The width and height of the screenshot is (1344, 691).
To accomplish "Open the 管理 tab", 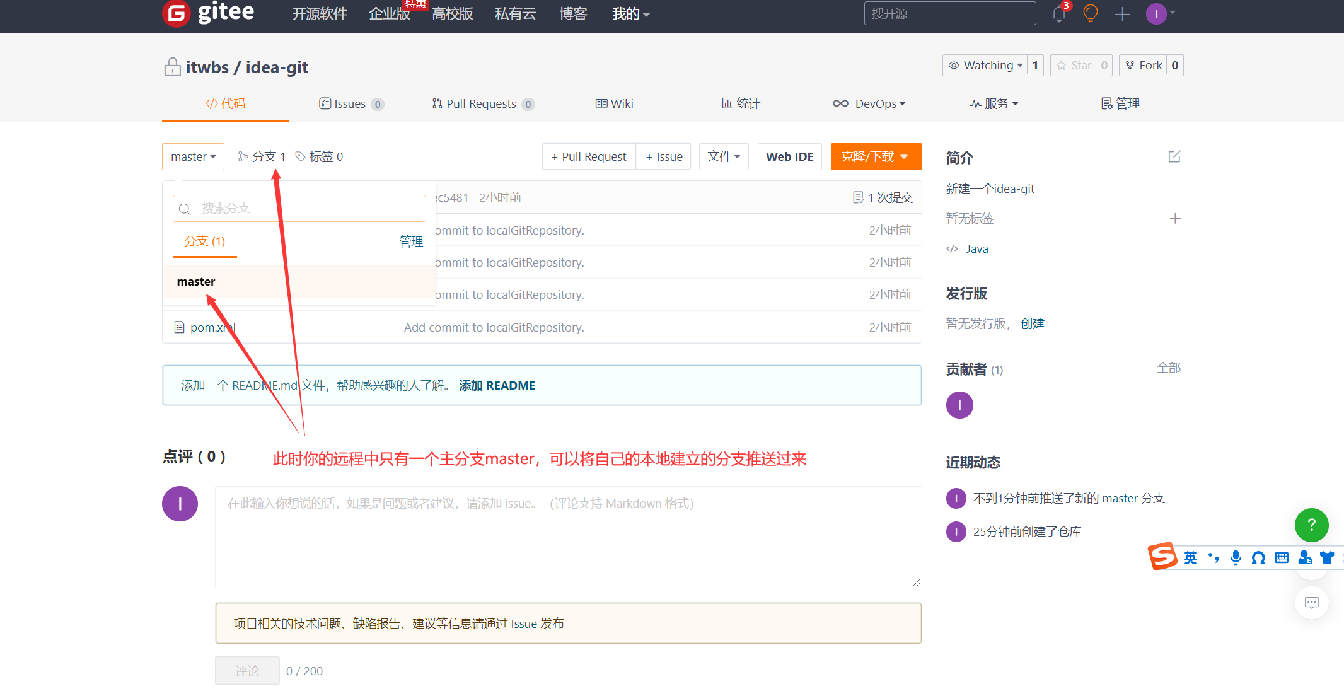I will click(1120, 103).
